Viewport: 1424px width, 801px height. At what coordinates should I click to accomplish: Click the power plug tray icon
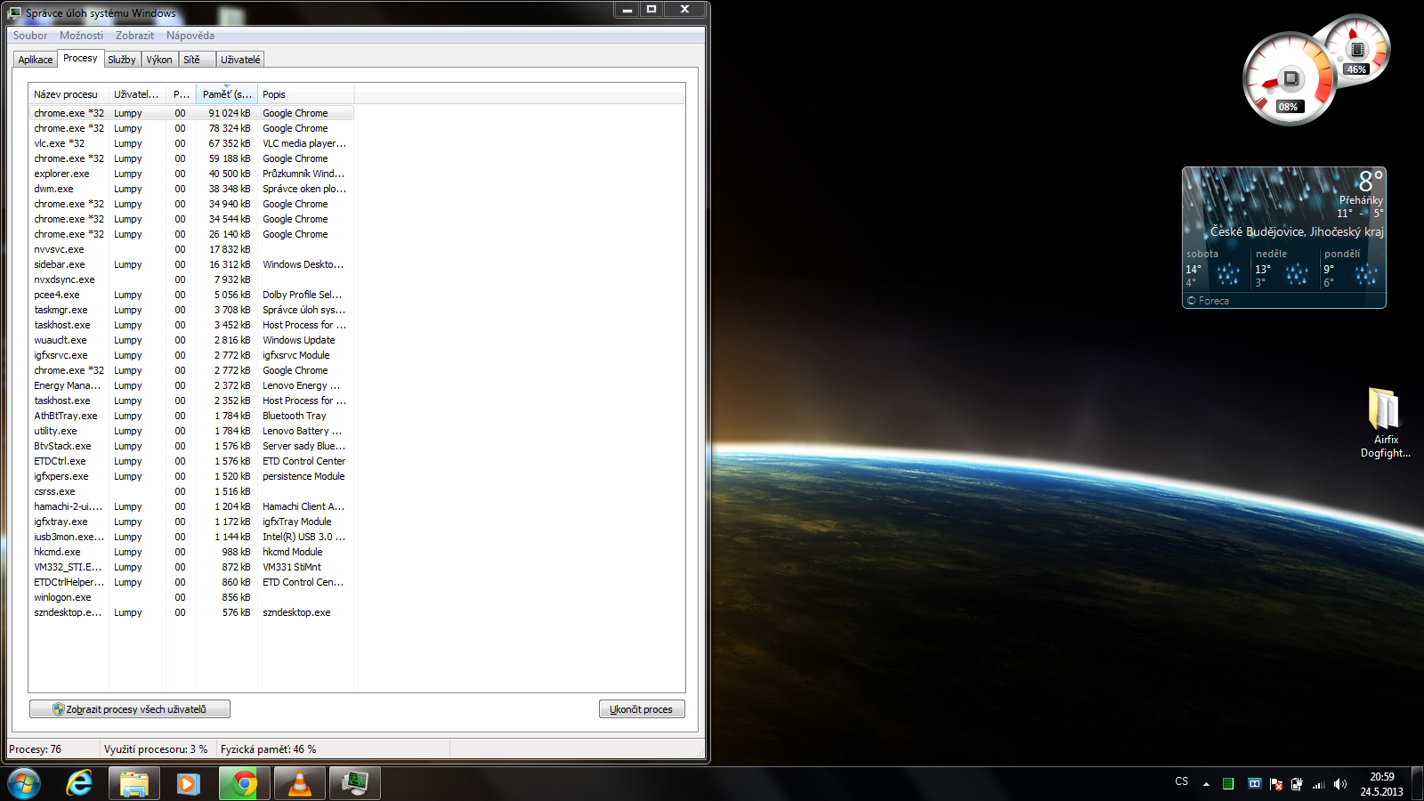[1297, 784]
